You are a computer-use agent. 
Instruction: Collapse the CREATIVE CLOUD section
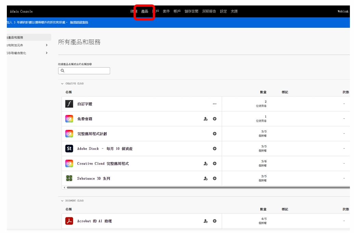click(x=62, y=83)
